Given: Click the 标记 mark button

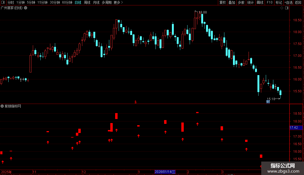Looking at the screenshot, I should pyautogui.click(x=279, y=2).
